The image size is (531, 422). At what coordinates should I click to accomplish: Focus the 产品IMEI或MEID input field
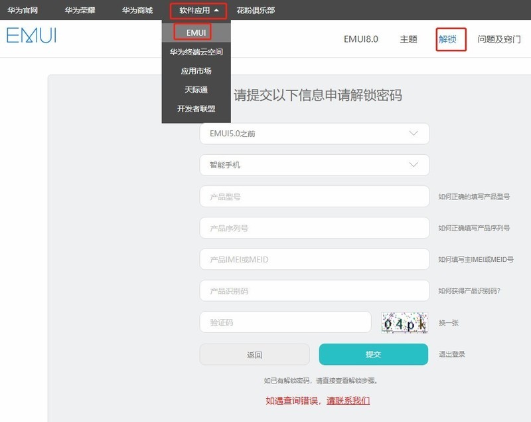tap(315, 259)
